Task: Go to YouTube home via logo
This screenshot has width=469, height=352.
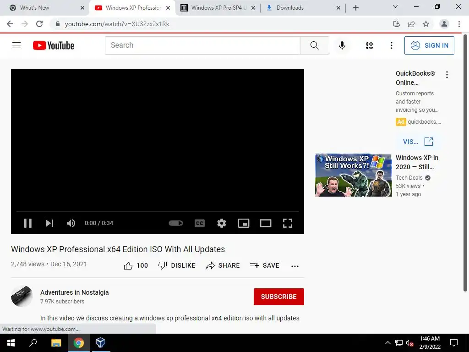Action: pos(54,45)
